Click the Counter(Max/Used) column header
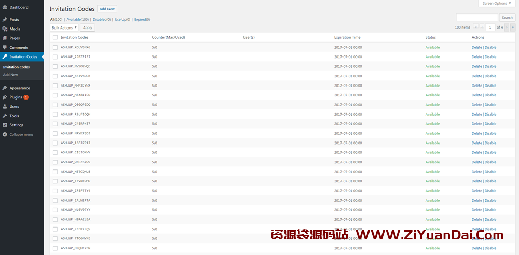This screenshot has height=255, width=519. [x=168, y=37]
